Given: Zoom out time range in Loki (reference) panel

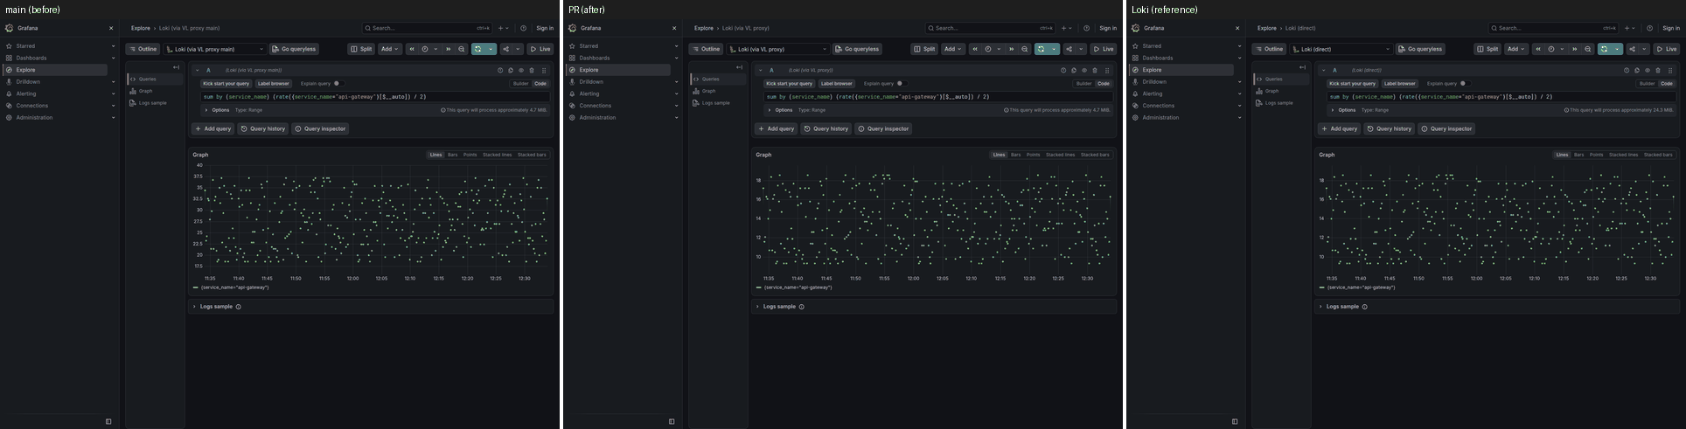Looking at the screenshot, I should pyautogui.click(x=1588, y=49).
